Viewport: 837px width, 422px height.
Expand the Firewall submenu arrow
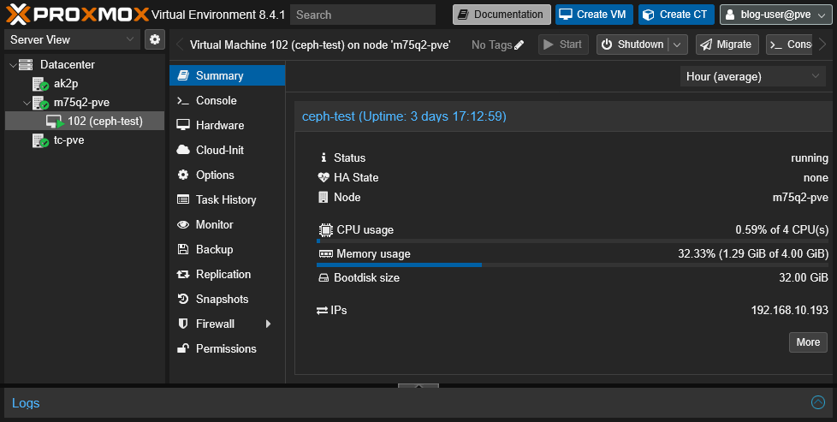268,324
